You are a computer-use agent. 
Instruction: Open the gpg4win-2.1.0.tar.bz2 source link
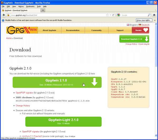coord(32,136)
